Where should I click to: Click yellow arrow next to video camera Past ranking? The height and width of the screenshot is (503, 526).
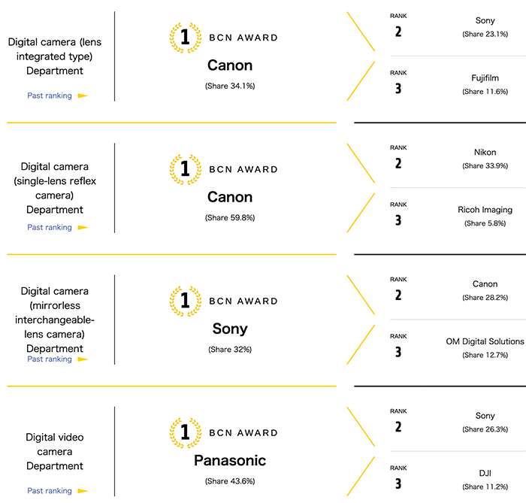83,491
